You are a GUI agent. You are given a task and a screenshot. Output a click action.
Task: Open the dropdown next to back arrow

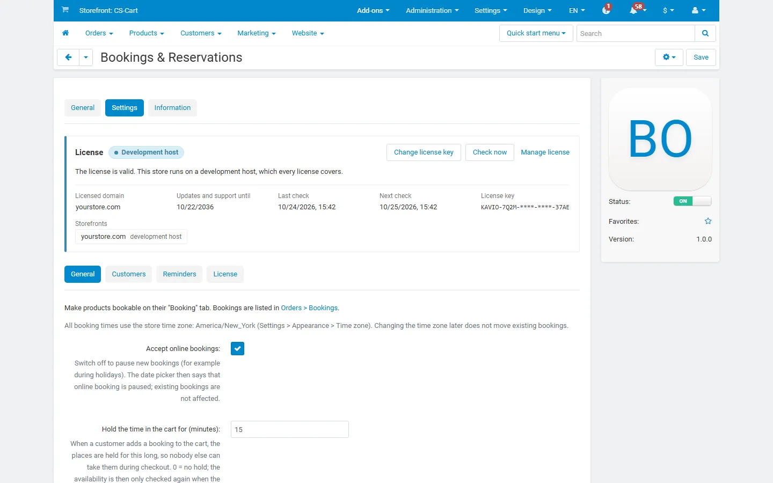(x=86, y=57)
